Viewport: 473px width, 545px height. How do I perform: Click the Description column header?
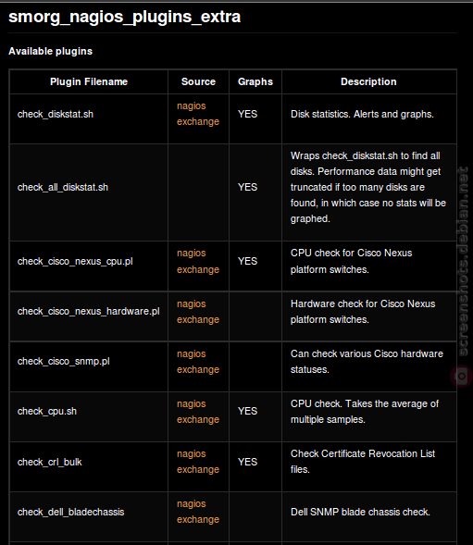click(368, 81)
